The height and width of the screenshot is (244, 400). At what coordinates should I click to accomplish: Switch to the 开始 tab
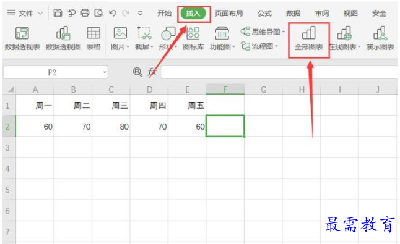(x=164, y=13)
